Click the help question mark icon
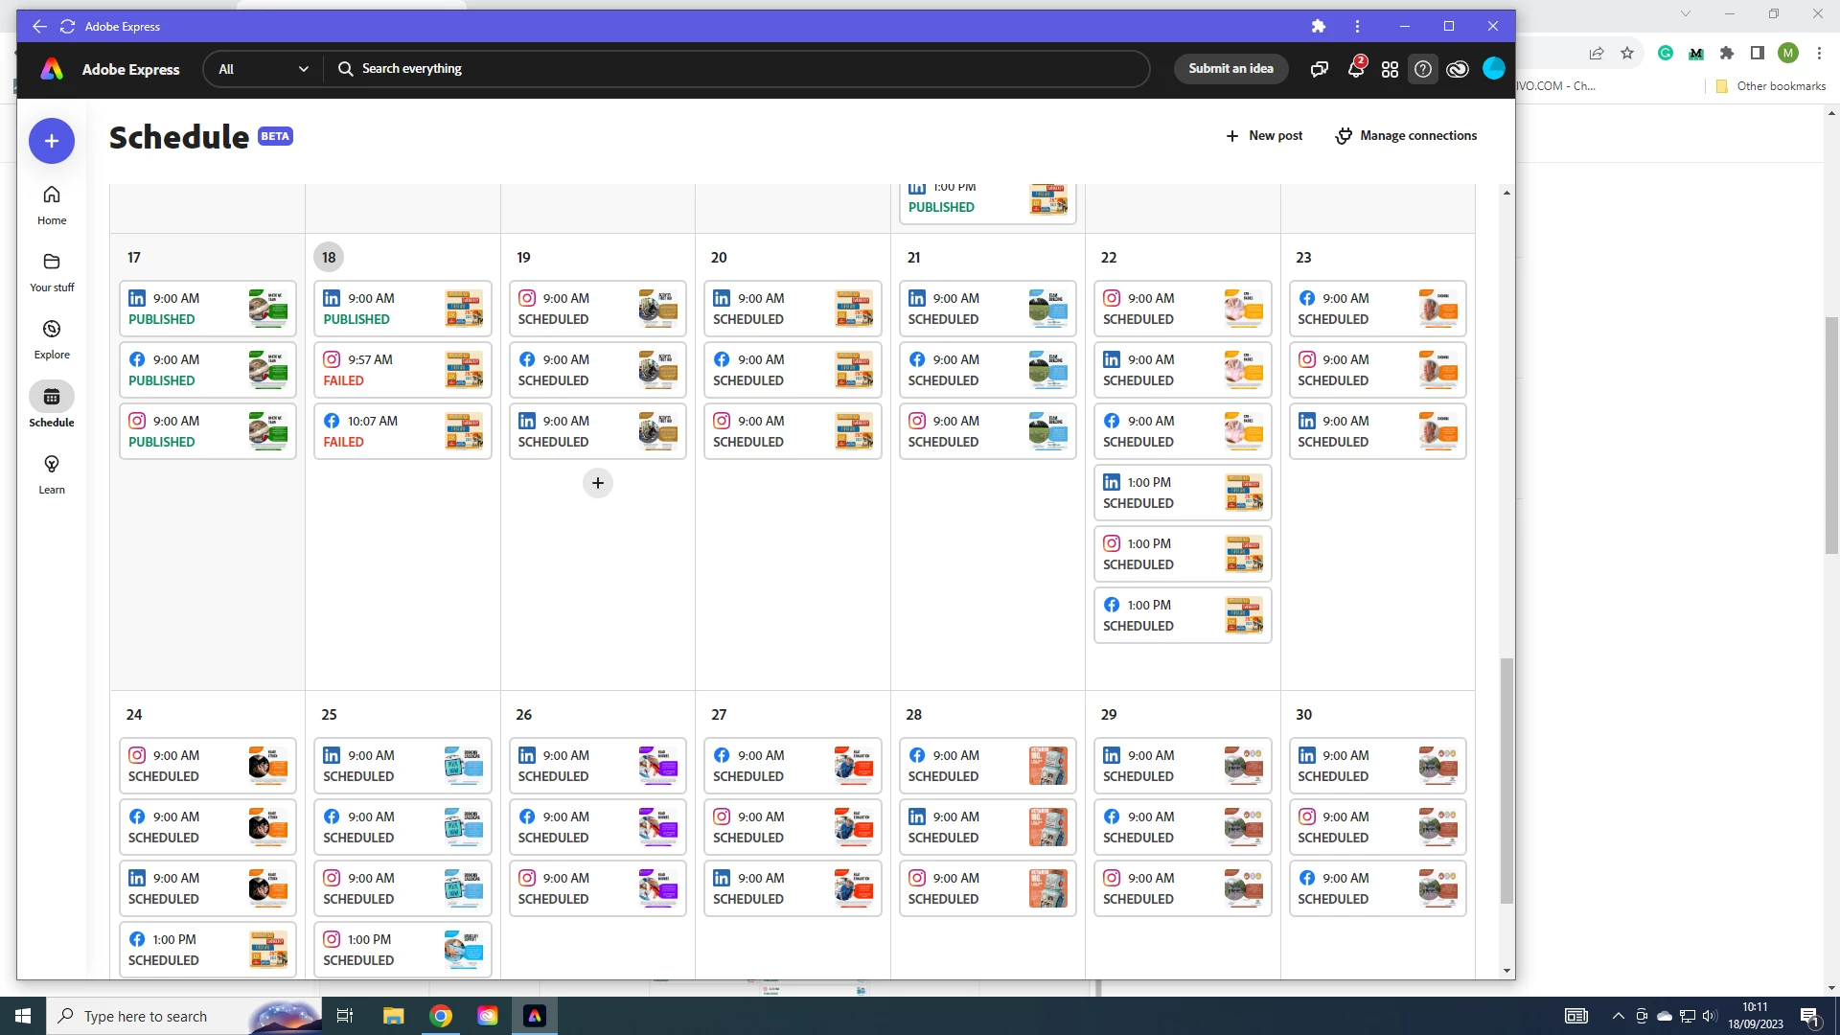 click(x=1423, y=69)
